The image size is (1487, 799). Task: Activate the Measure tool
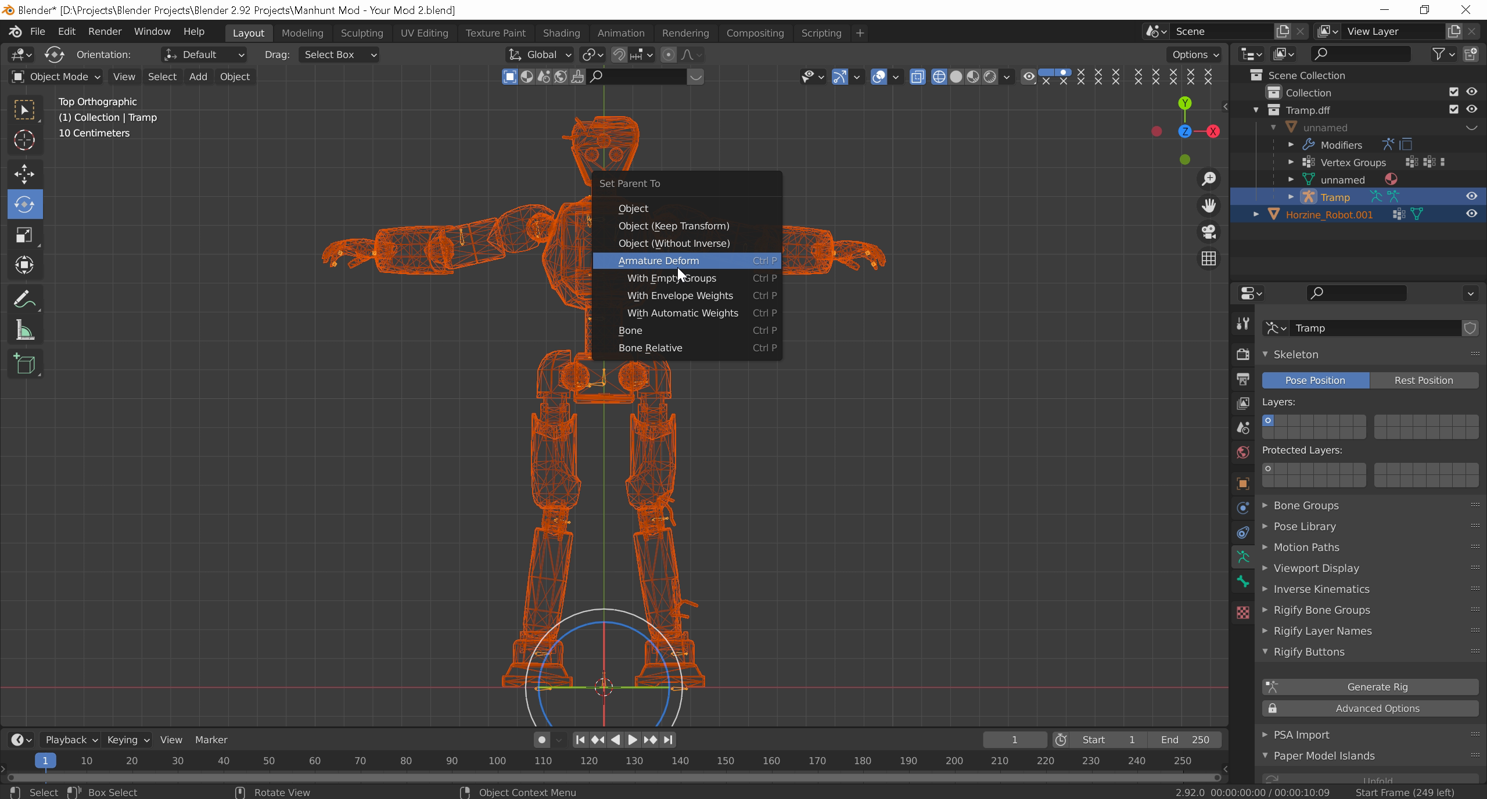tap(24, 331)
